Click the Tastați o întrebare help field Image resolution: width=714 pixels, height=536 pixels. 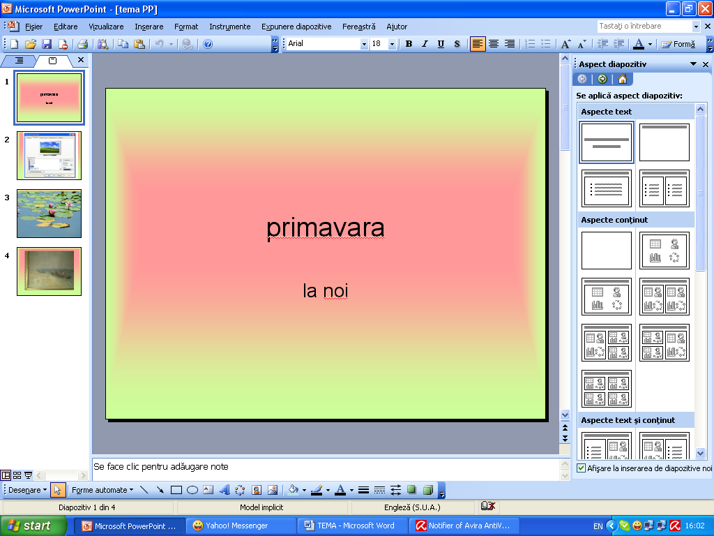[644, 26]
